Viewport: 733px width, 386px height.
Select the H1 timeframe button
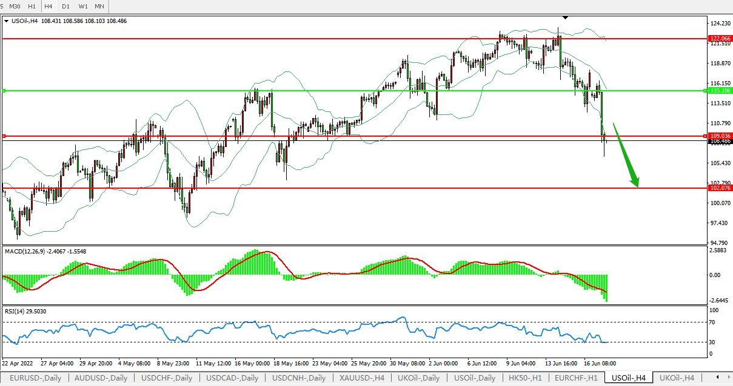pos(32,6)
